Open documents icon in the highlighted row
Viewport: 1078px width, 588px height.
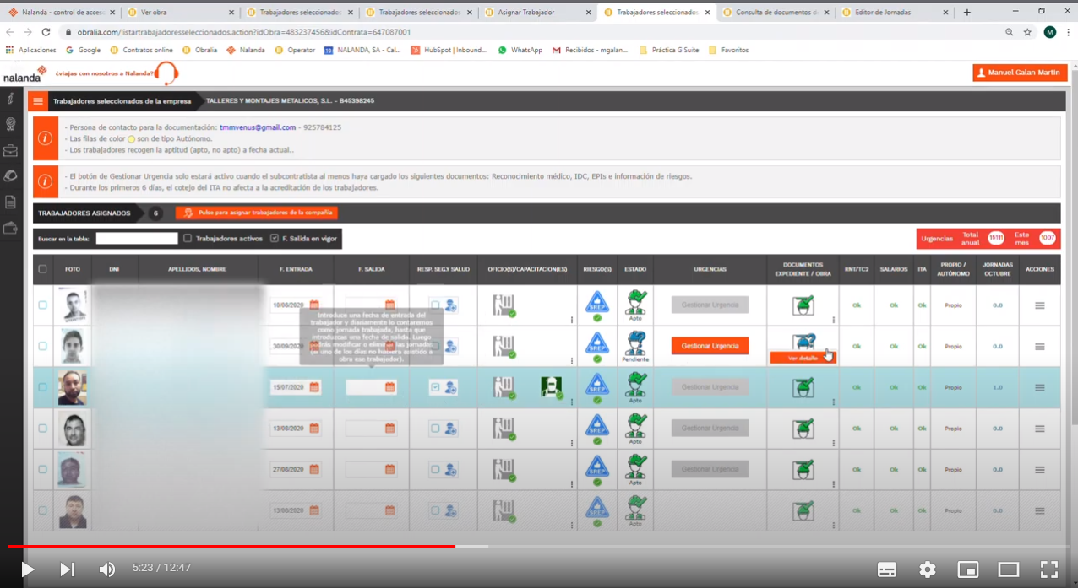[803, 387]
